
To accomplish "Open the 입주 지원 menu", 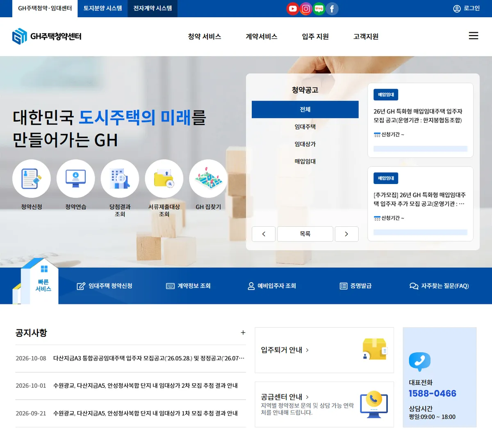I will 315,37.
